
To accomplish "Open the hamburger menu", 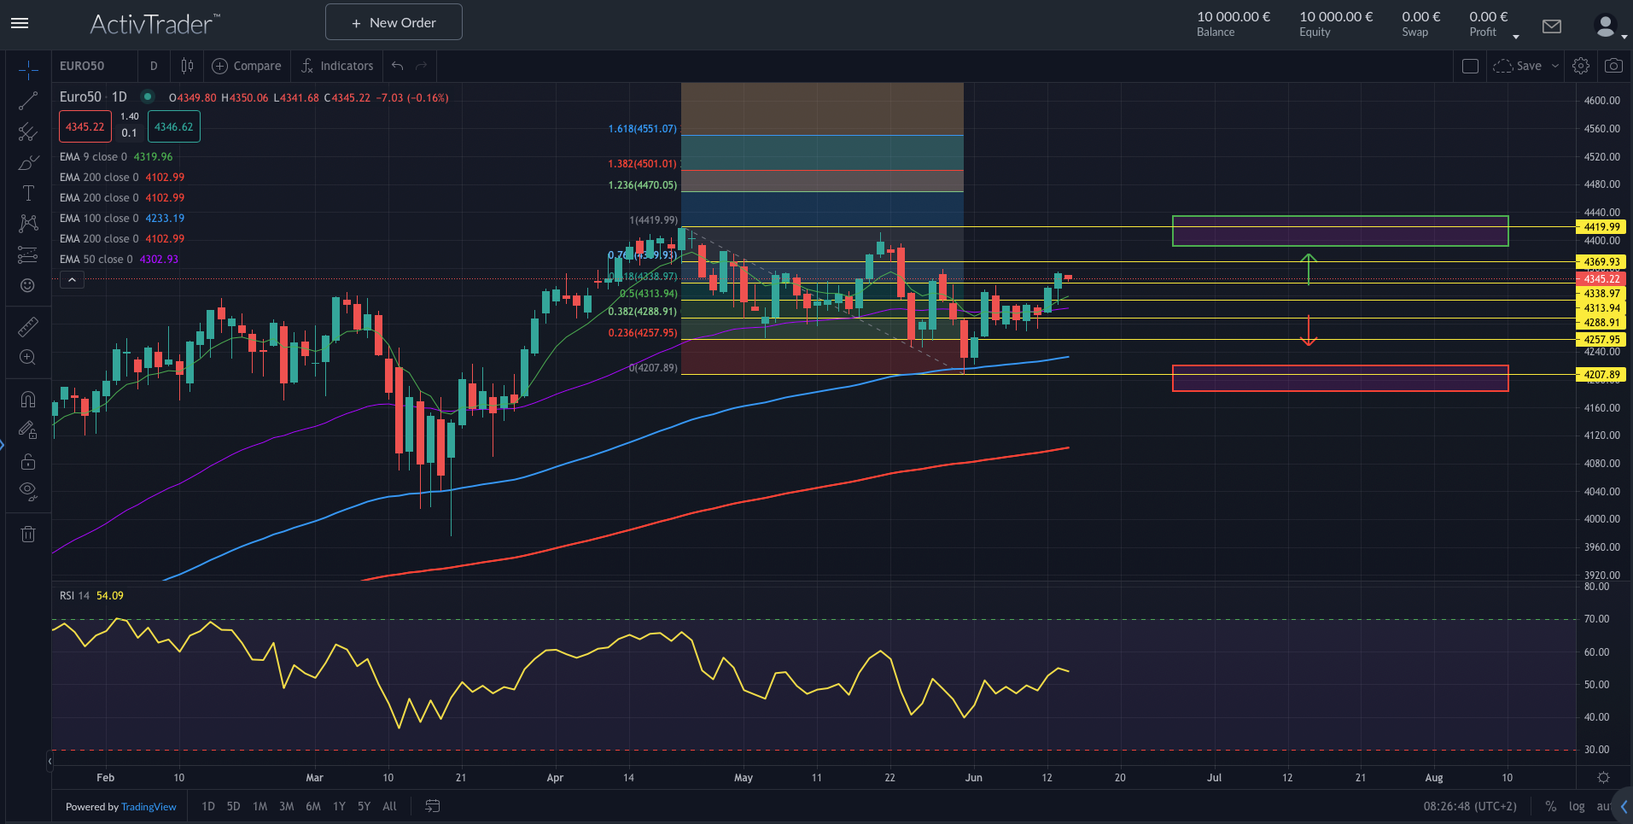I will point(19,23).
